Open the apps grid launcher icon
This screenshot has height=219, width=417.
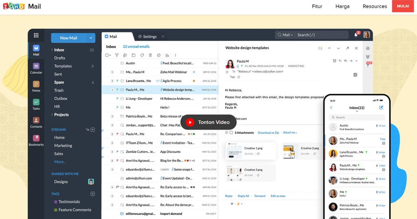pos(36,35)
